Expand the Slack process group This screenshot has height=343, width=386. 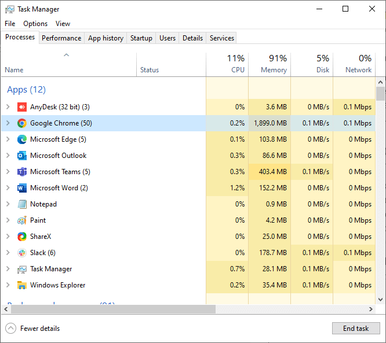pyautogui.click(x=8, y=253)
